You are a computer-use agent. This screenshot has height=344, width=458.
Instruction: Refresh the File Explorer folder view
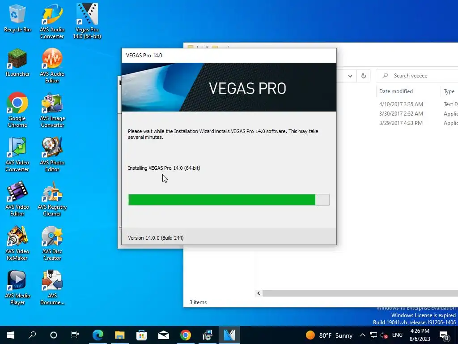pyautogui.click(x=363, y=76)
